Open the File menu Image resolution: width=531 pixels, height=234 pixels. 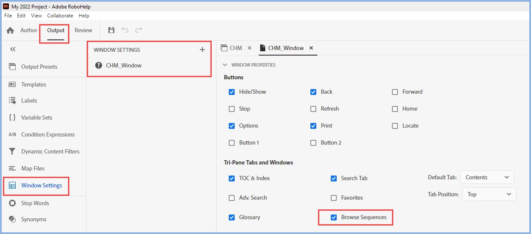point(8,15)
